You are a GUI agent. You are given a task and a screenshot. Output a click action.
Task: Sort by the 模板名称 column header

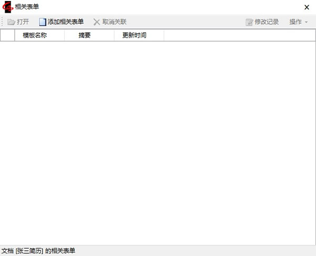pyautogui.click(x=35, y=35)
